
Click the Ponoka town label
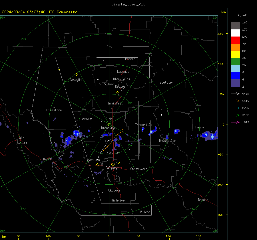click(x=130, y=59)
